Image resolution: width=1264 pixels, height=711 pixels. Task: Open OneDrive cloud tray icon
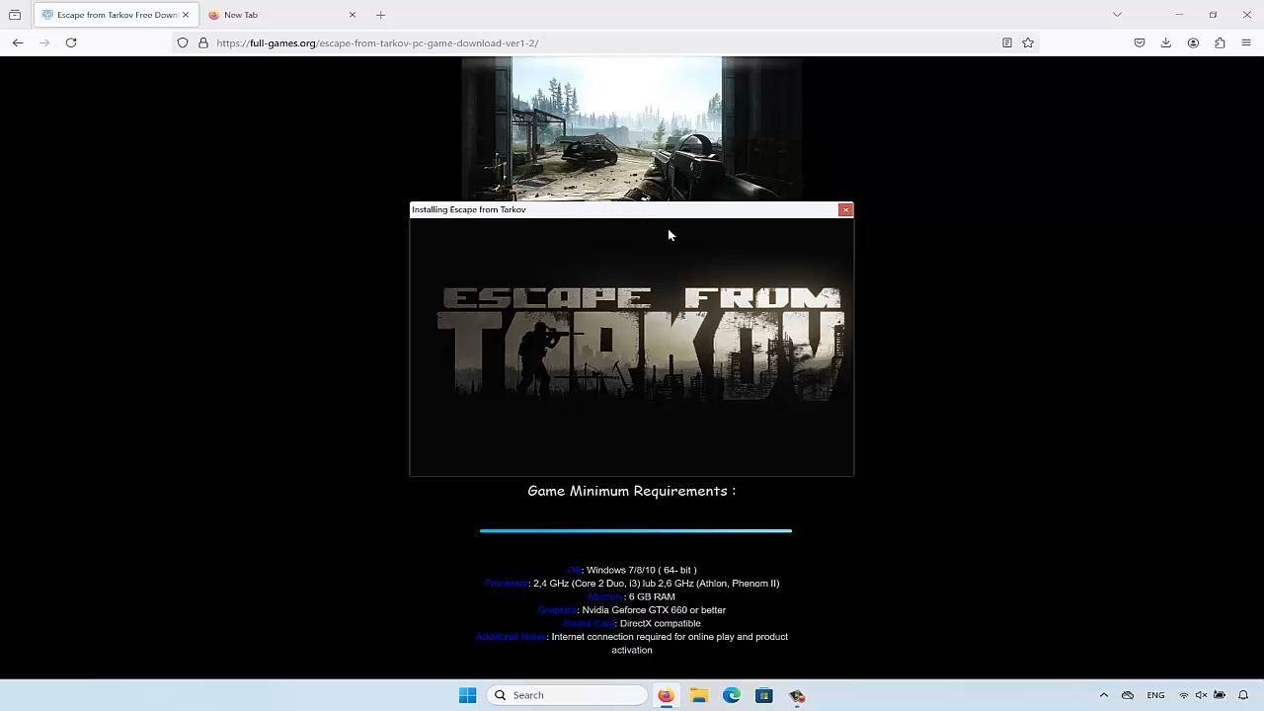pos(1128,695)
